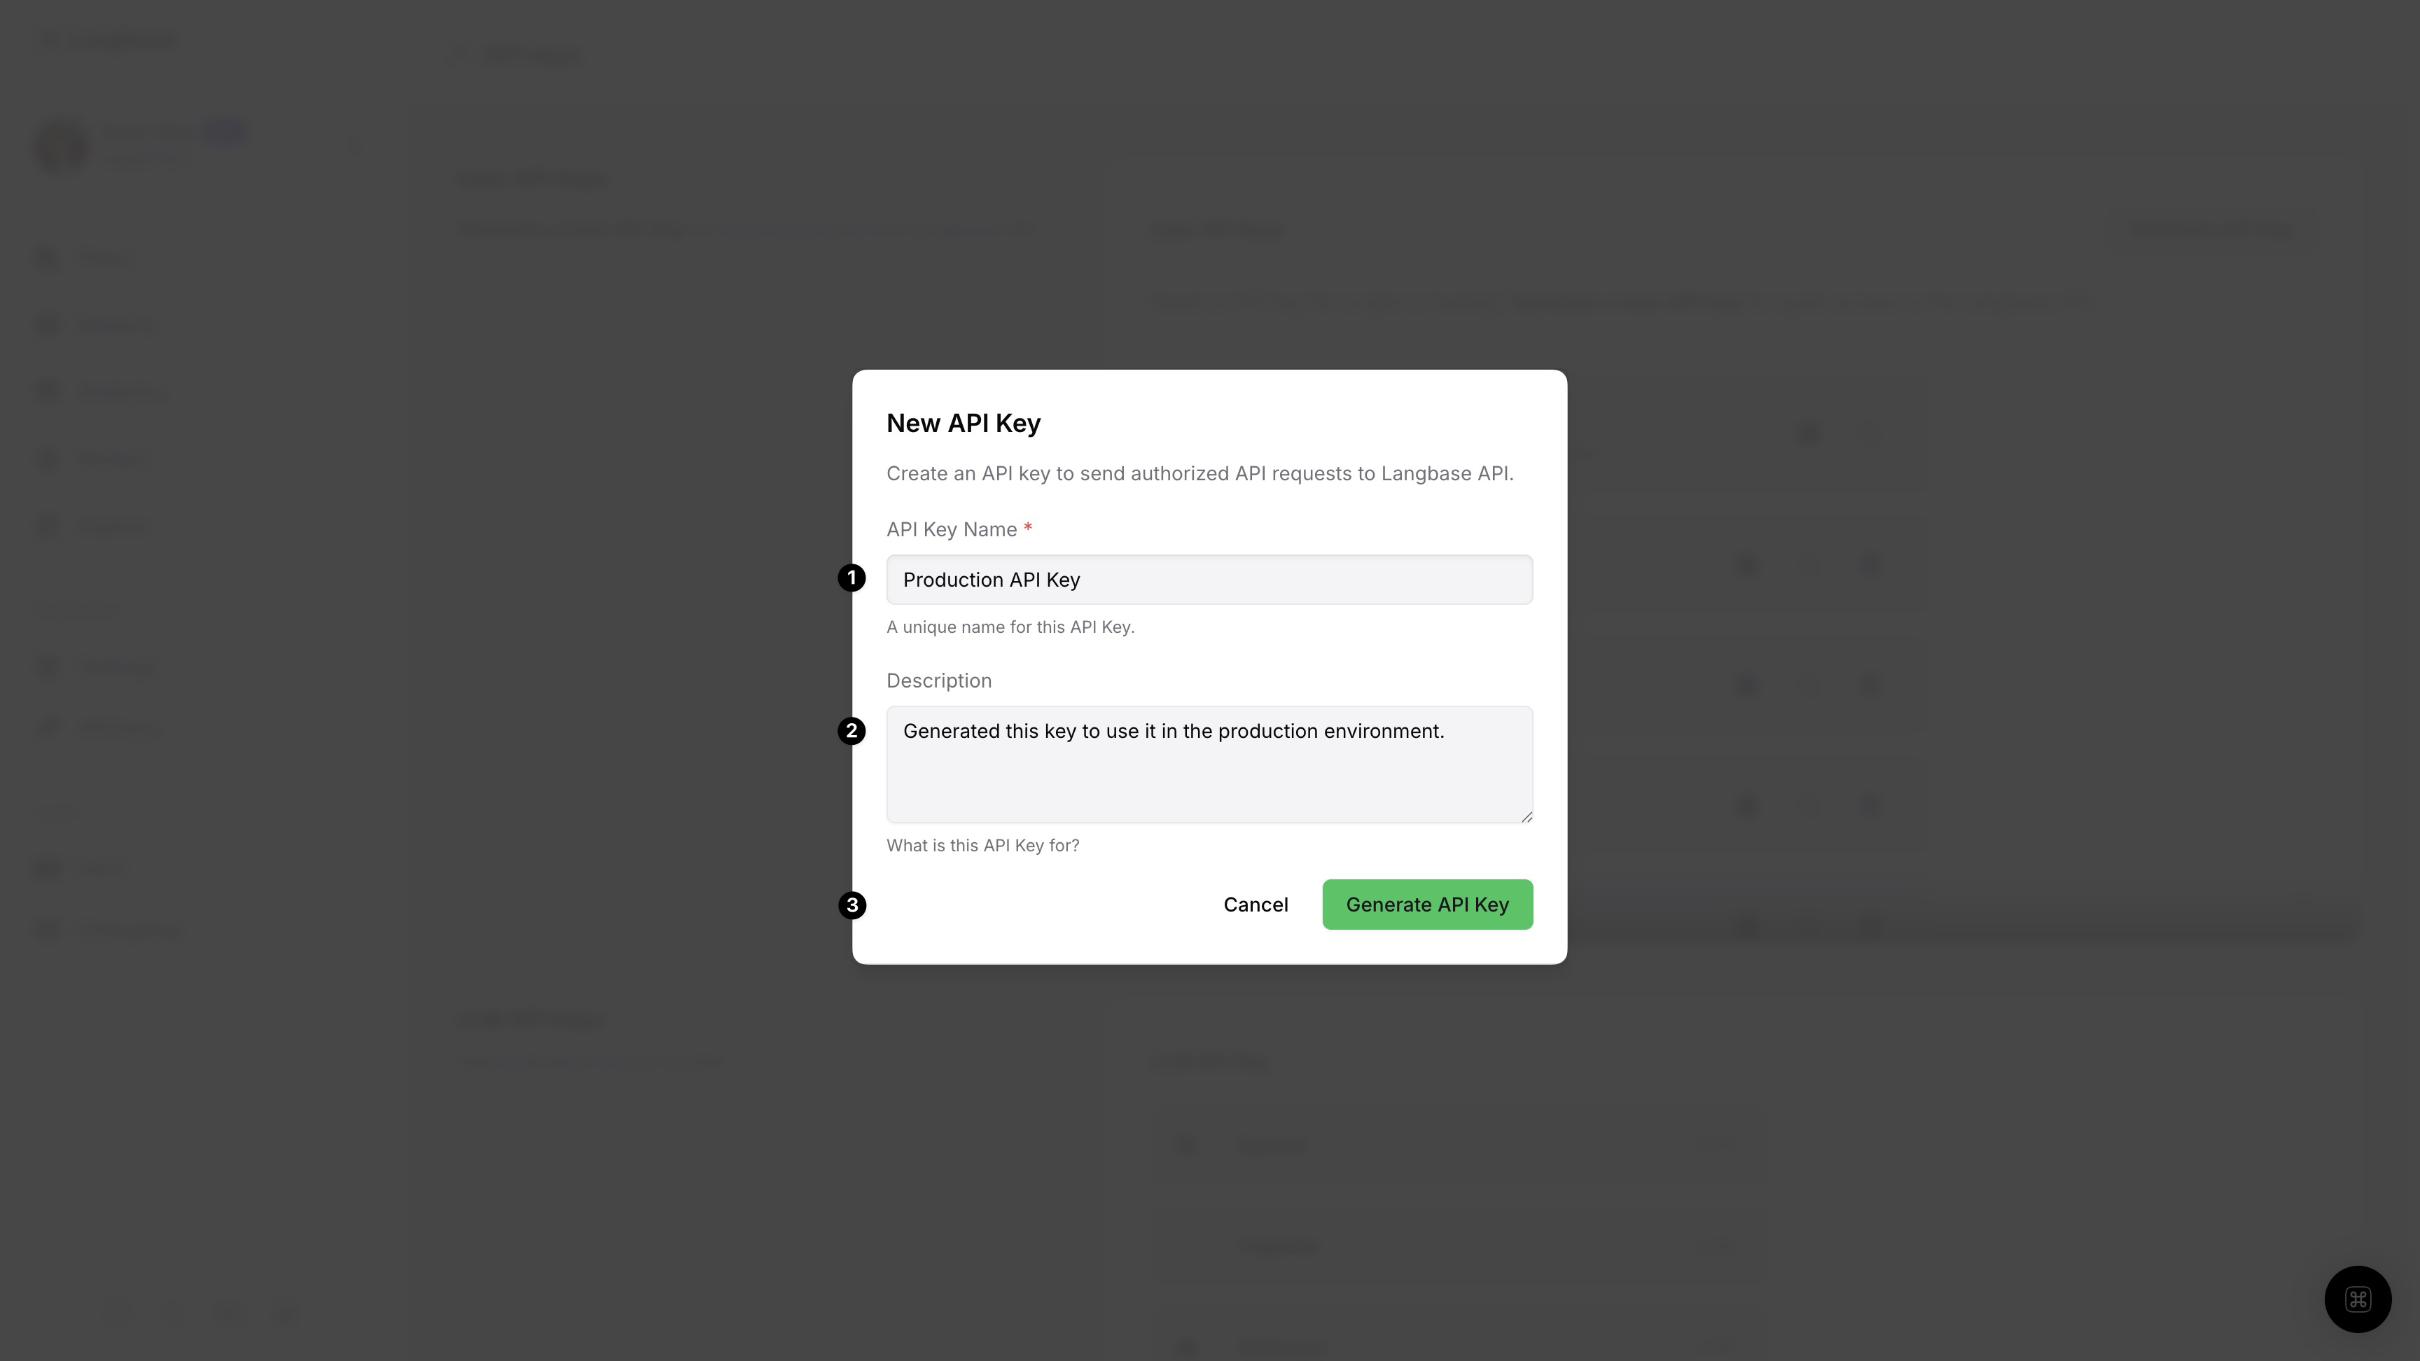This screenshot has height=1361, width=2420.
Task: Cancel the New API Key dialog
Action: pyautogui.click(x=1255, y=905)
